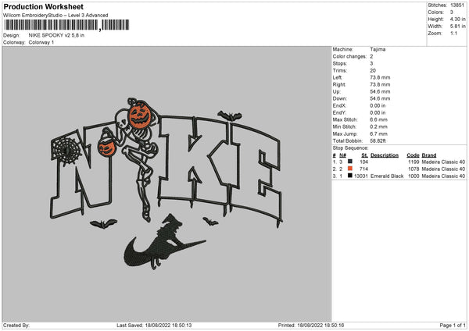Image resolution: width=469 pixels, height=331 pixels.
Task: Select thread code 1199
Action: click(414, 162)
